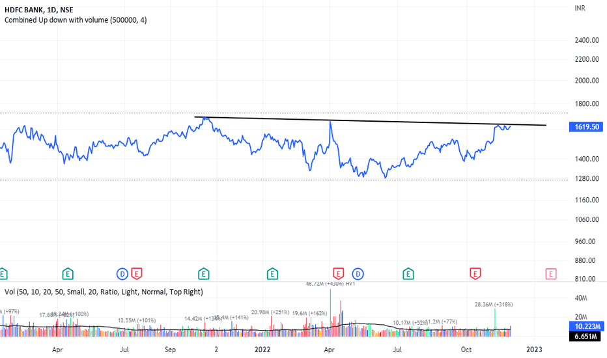Click the red earnings marker near Oct 2022
Screen dimensions: 607x358
click(475, 274)
